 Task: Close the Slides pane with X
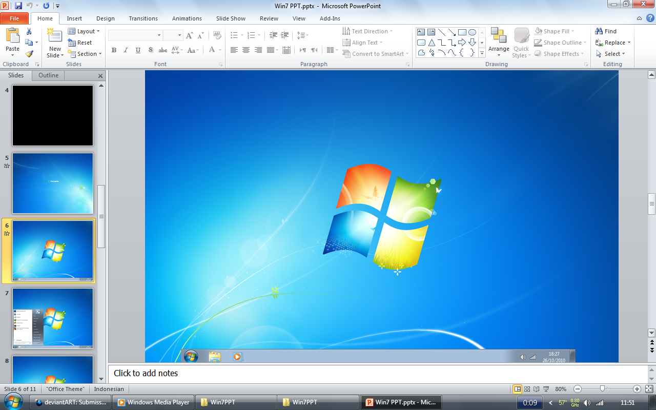(100, 76)
